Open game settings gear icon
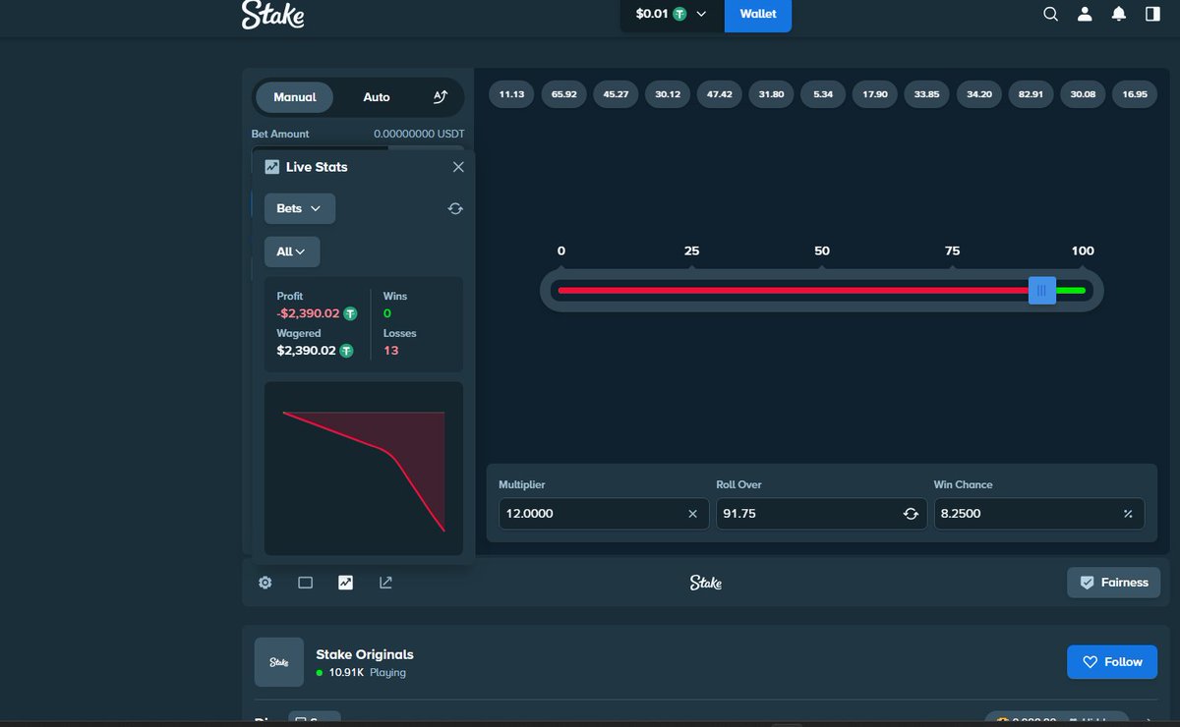1180x727 pixels. point(265,583)
